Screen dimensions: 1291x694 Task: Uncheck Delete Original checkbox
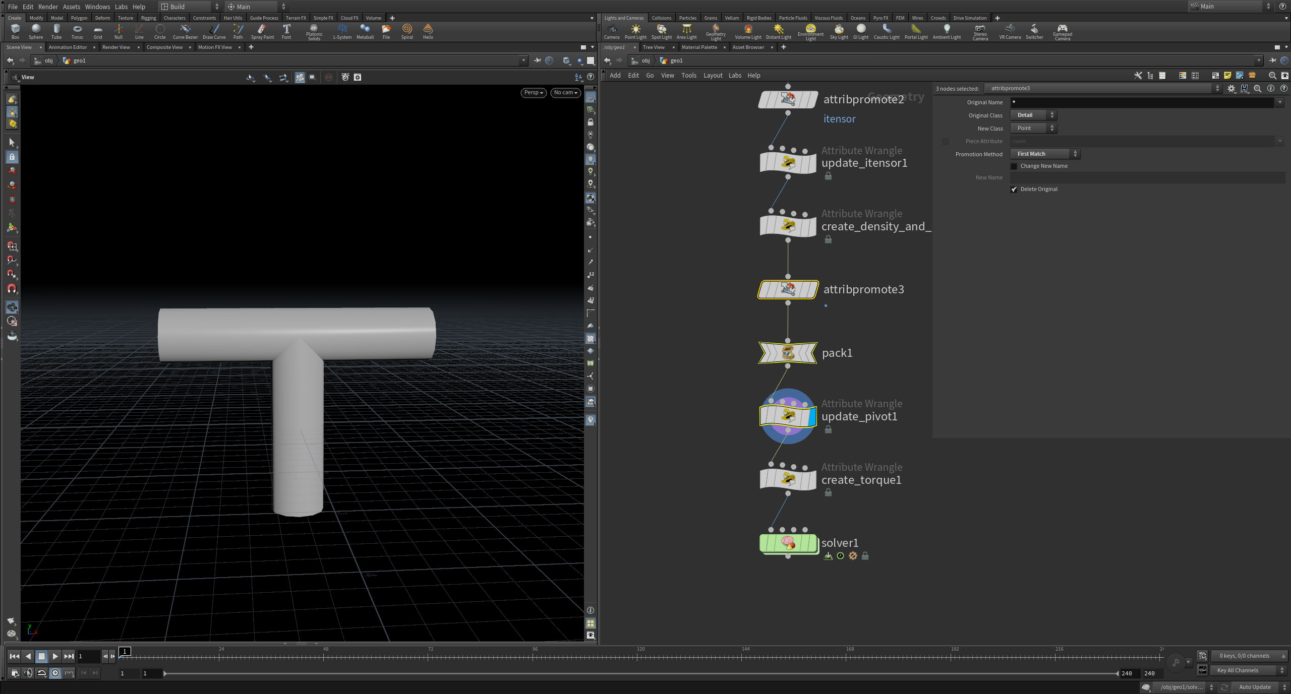coord(1014,190)
